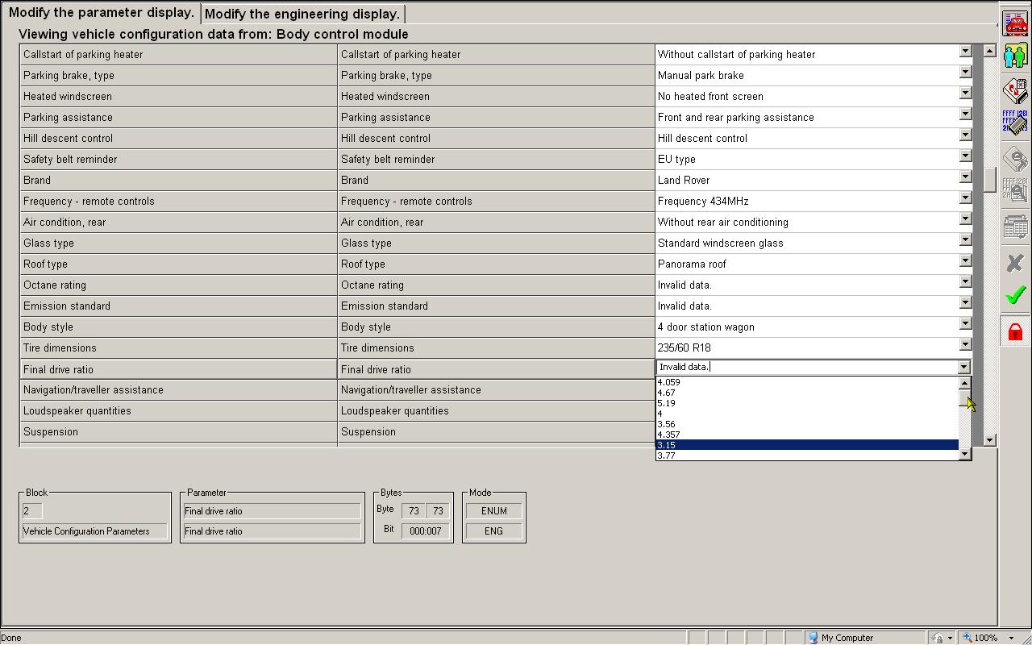Open the Callstart of parking heater dropdown arrow

(x=964, y=51)
